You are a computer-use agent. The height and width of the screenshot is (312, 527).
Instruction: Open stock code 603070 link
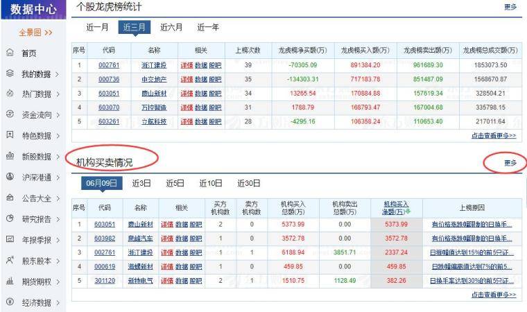point(109,107)
